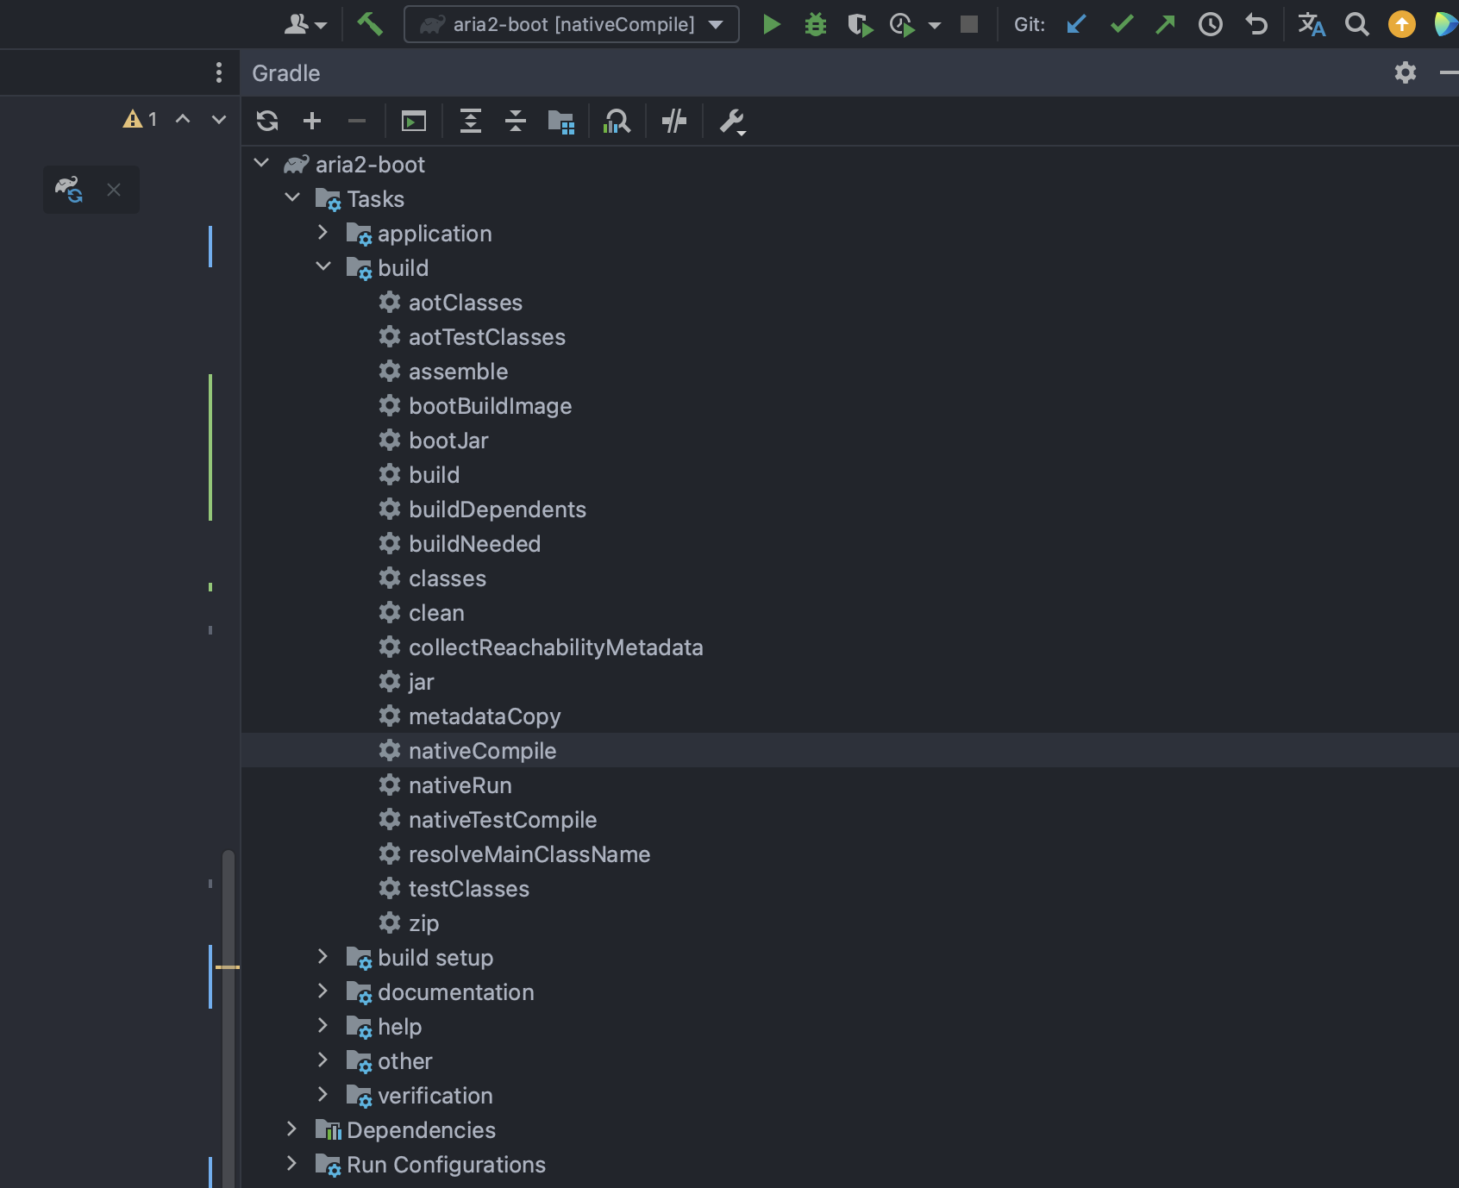Open Analyze Dependencies tool

tap(617, 121)
